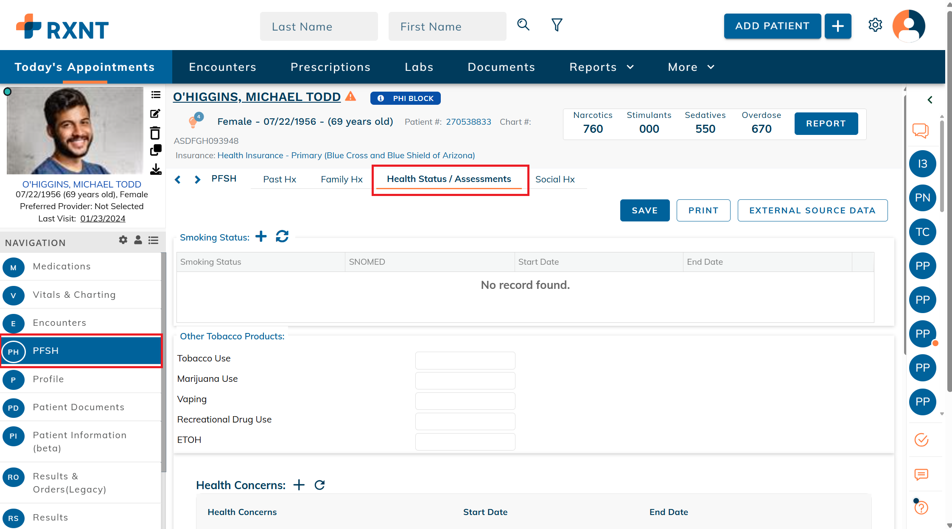Screen dimensions: 952x529
Task: Toggle the PHI BLOCK badge
Action: [406, 98]
